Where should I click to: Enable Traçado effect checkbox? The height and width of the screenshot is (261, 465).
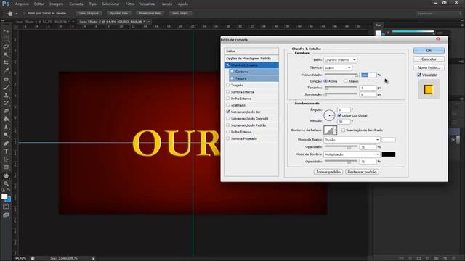pyautogui.click(x=227, y=86)
